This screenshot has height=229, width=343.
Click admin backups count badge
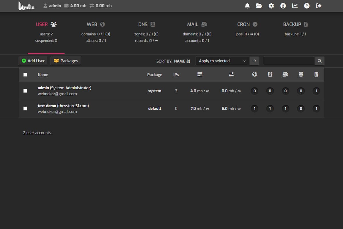(x=316, y=91)
